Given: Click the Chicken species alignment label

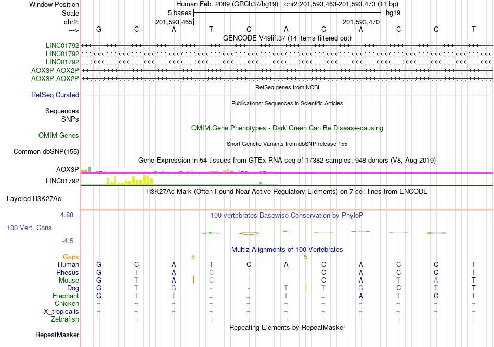Looking at the screenshot, I should tap(67, 303).
